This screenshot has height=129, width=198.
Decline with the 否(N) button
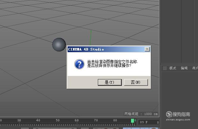[x=136, y=82]
